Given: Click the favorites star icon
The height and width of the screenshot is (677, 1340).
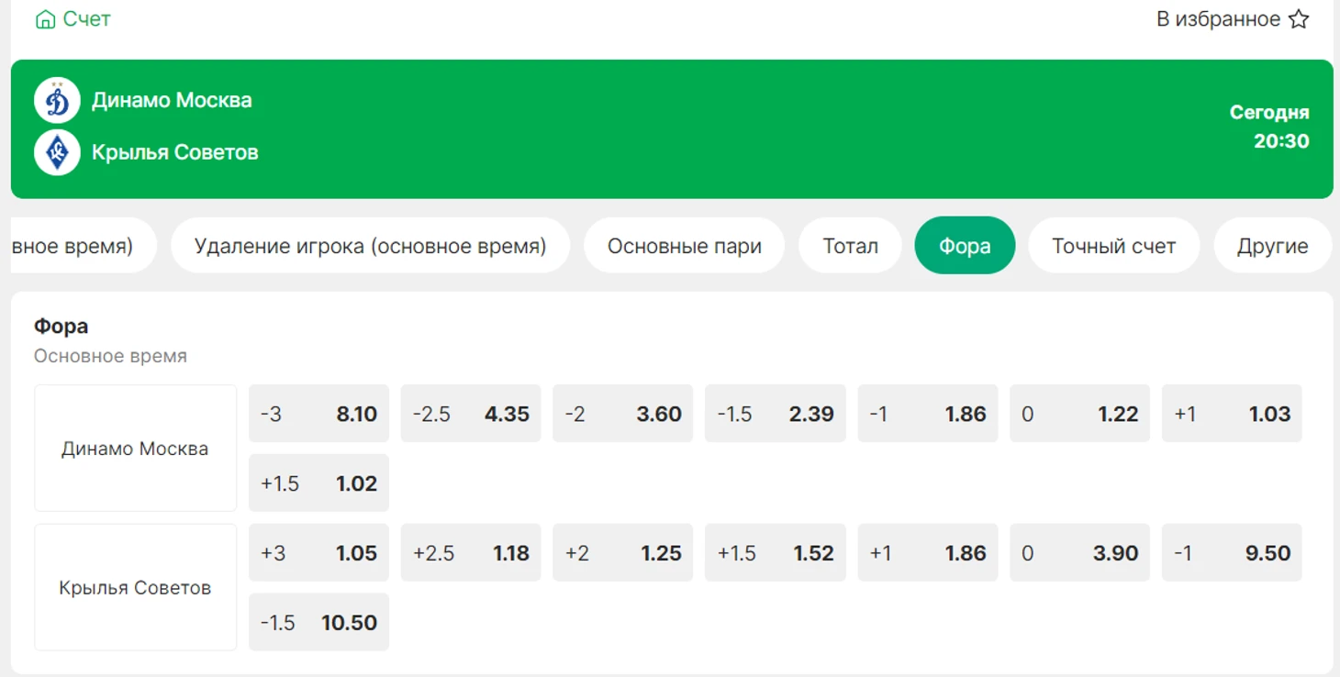Looking at the screenshot, I should (x=1299, y=19).
